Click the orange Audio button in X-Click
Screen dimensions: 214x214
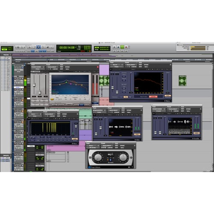(137, 134)
